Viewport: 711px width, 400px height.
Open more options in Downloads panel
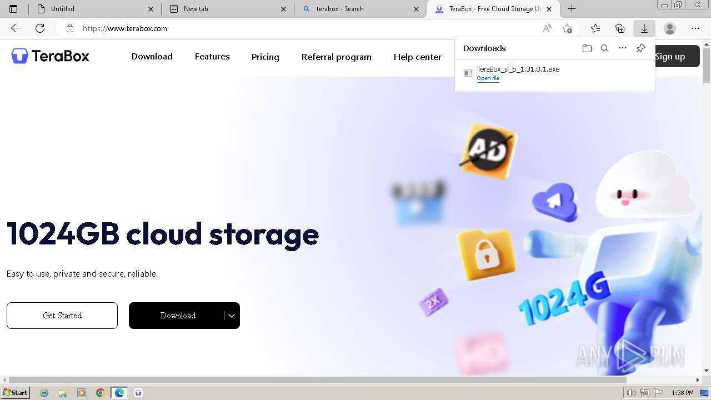[623, 48]
